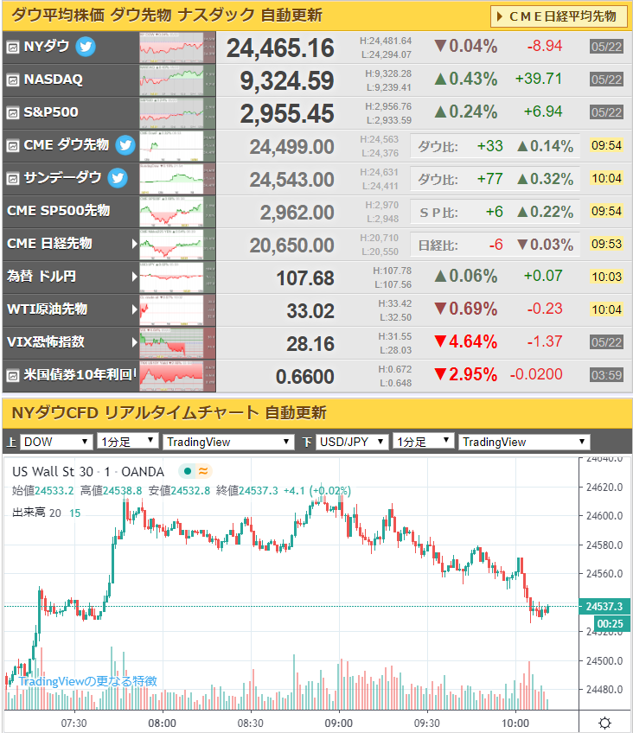Image resolution: width=633 pixels, height=733 pixels.
Task: Open the DOW symbol dropdown
Action: point(55,442)
